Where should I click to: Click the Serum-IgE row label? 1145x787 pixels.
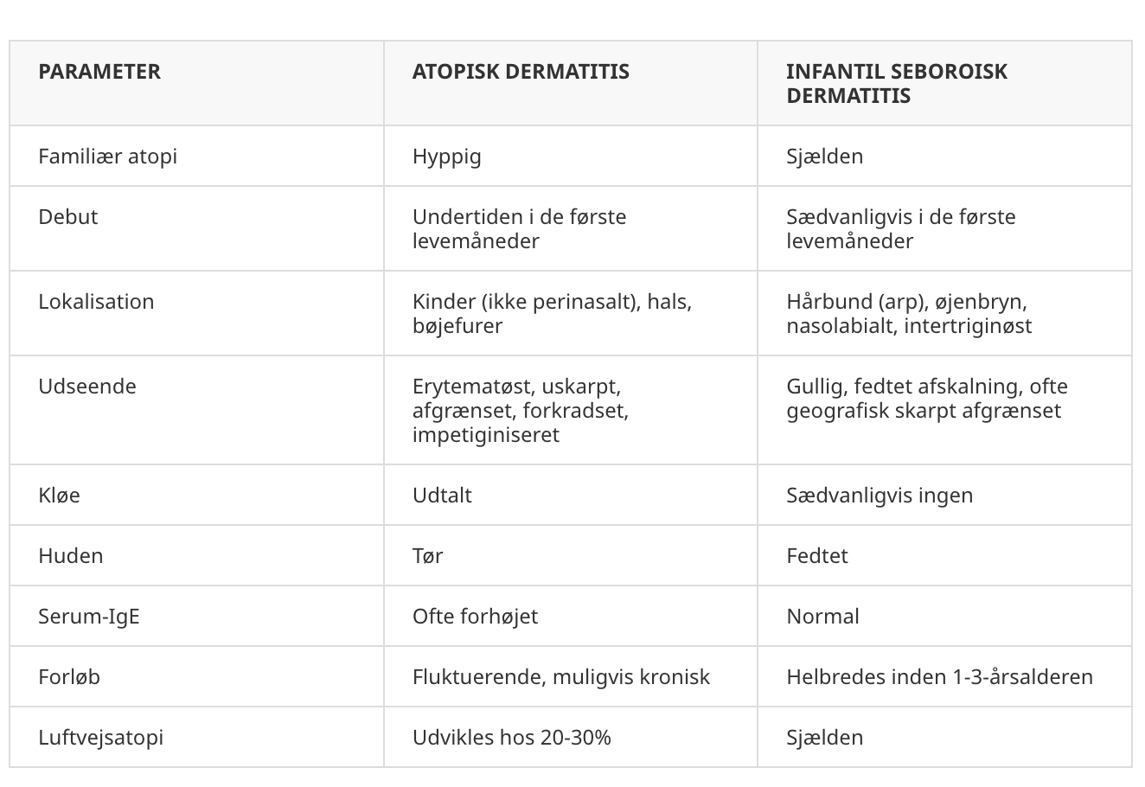(89, 616)
